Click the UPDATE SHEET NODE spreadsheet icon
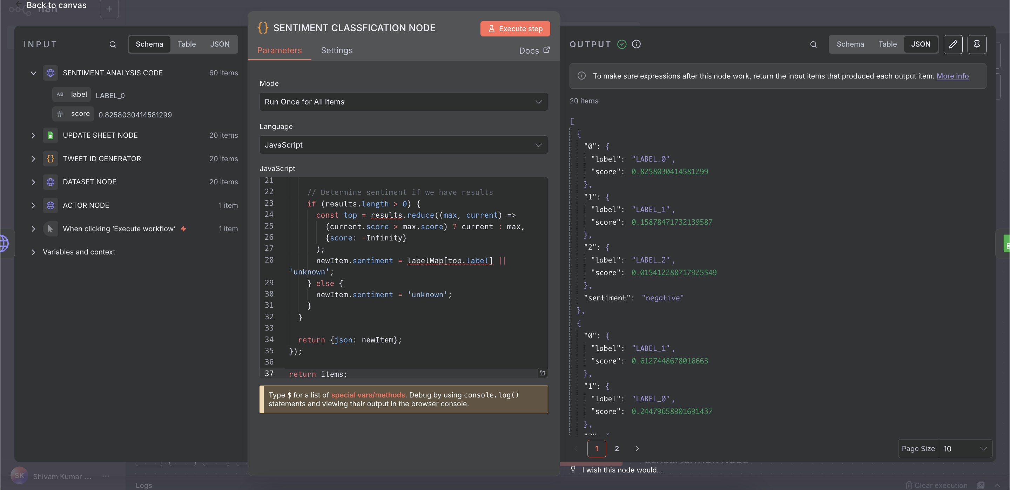The height and width of the screenshot is (490, 1010). (x=50, y=135)
